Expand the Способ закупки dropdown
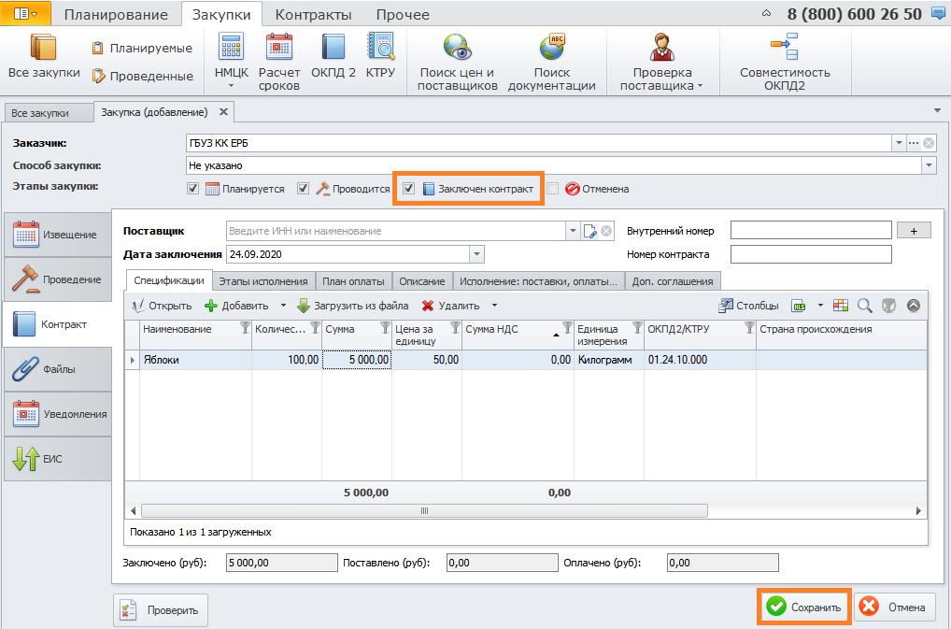The height and width of the screenshot is (629, 951). [929, 165]
